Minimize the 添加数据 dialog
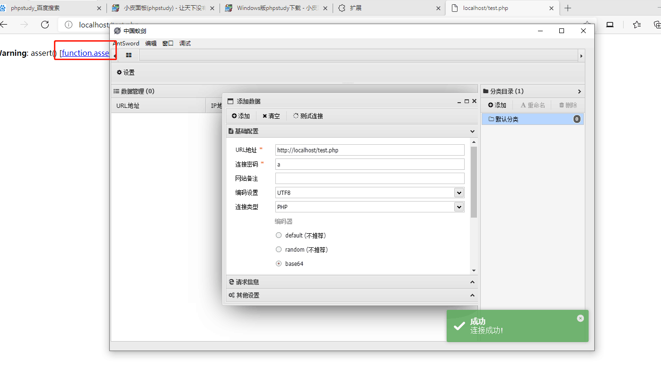661x369 pixels. [459, 102]
